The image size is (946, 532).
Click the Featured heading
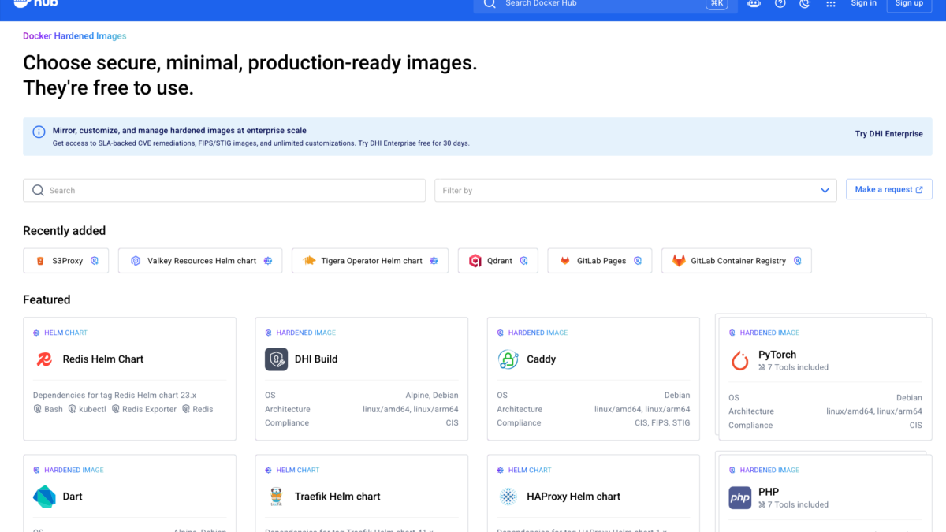pyautogui.click(x=47, y=299)
